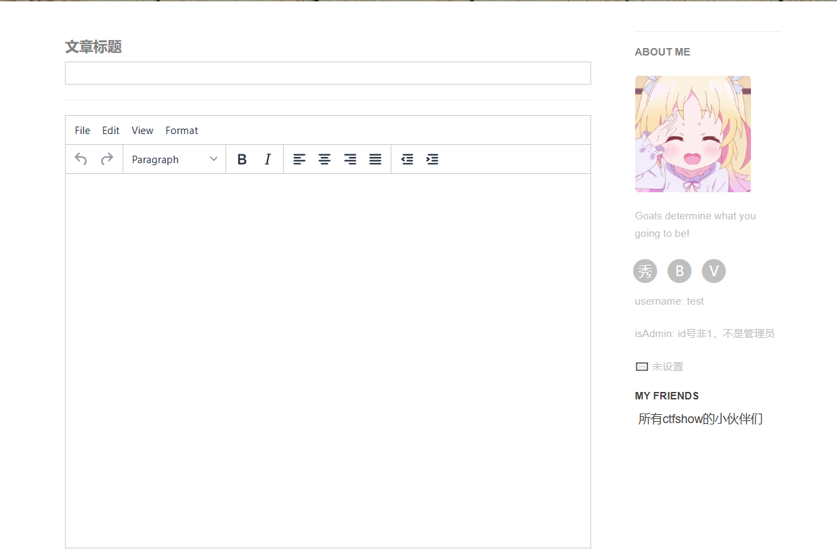
Task: Open the File menu
Action: 83,131
